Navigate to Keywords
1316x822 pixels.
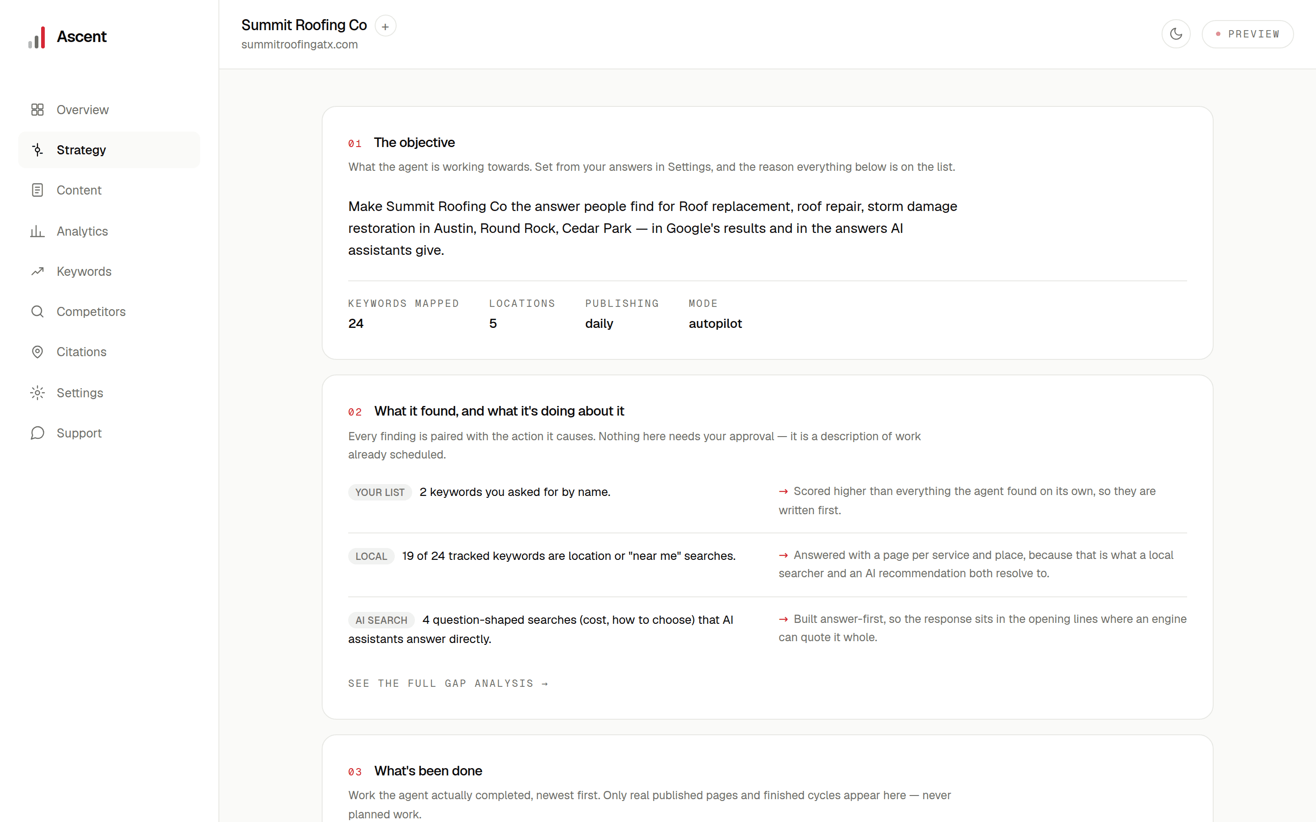point(109,271)
